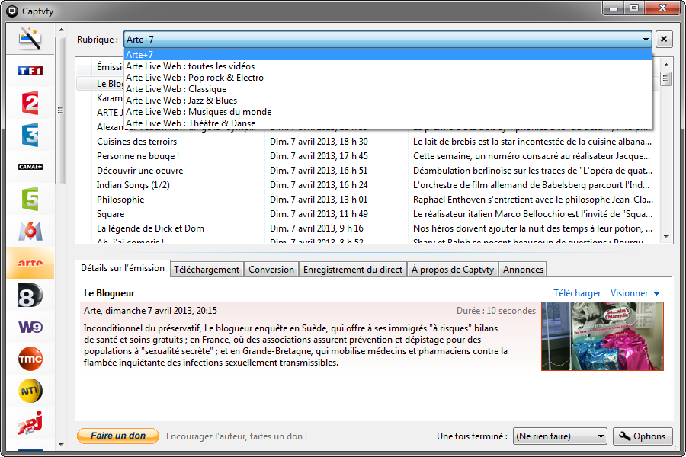This screenshot has height=457, width=686.
Task: Collapse the Rubrique combo box arrow
Action: (x=646, y=40)
